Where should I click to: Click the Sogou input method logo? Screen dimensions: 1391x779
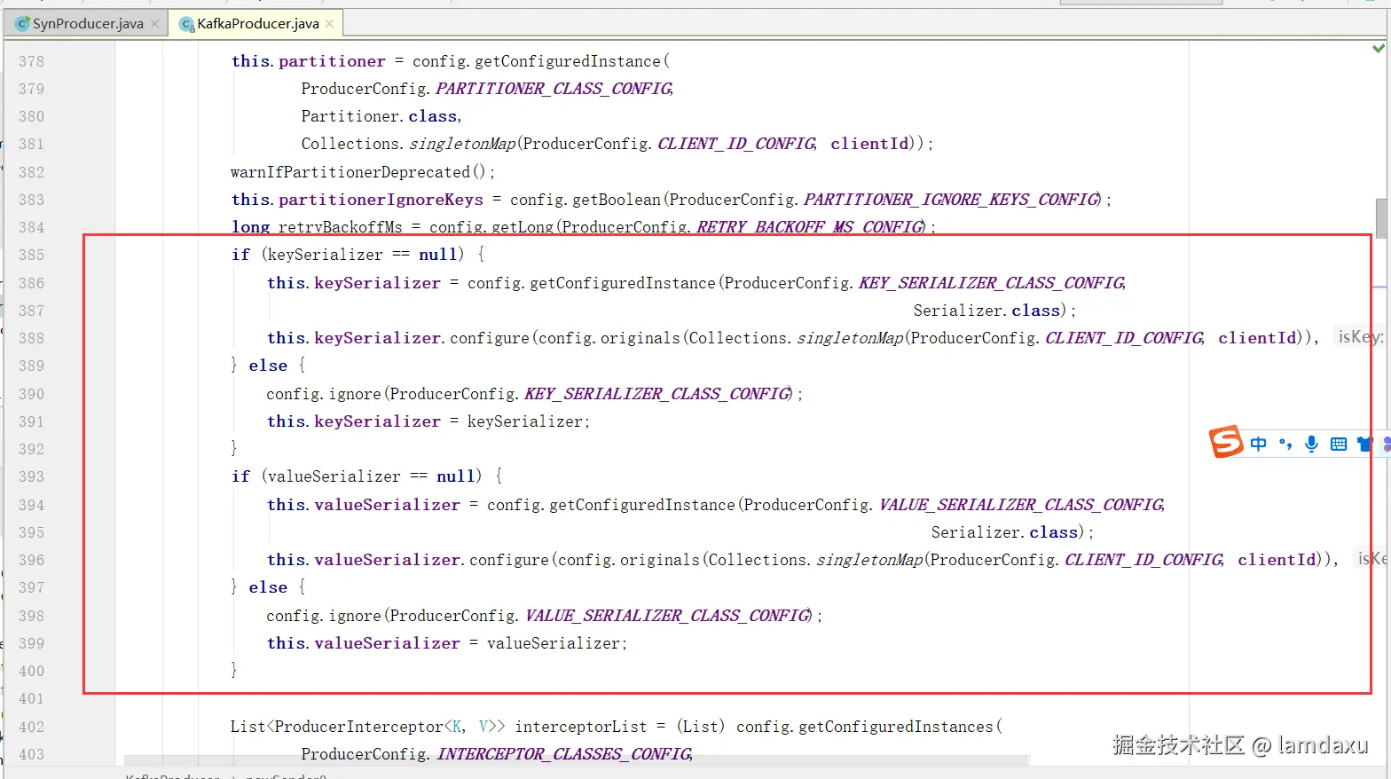point(1226,442)
